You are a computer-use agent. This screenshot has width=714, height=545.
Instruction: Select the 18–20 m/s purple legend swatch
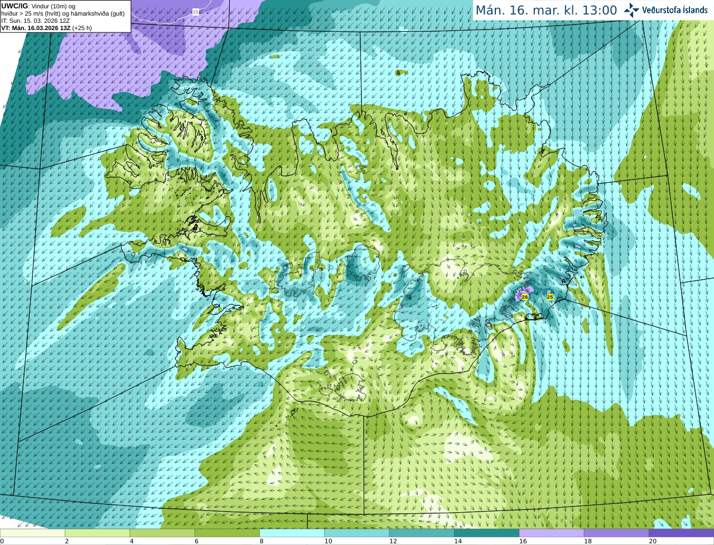tap(616, 533)
